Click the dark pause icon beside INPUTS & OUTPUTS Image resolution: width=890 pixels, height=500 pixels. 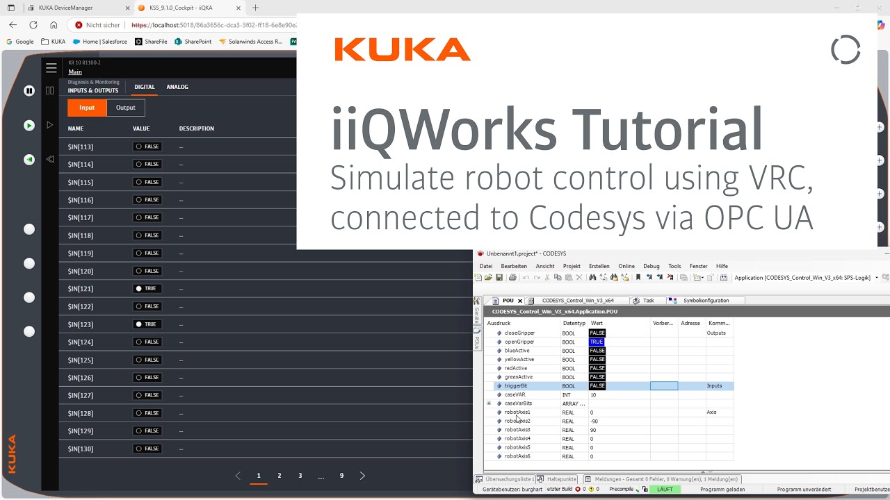50,90
